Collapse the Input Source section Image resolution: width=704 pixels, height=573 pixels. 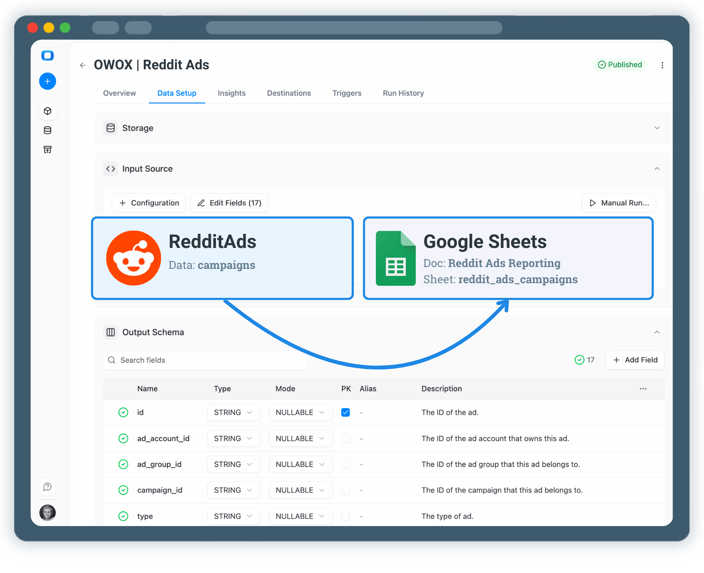(657, 169)
